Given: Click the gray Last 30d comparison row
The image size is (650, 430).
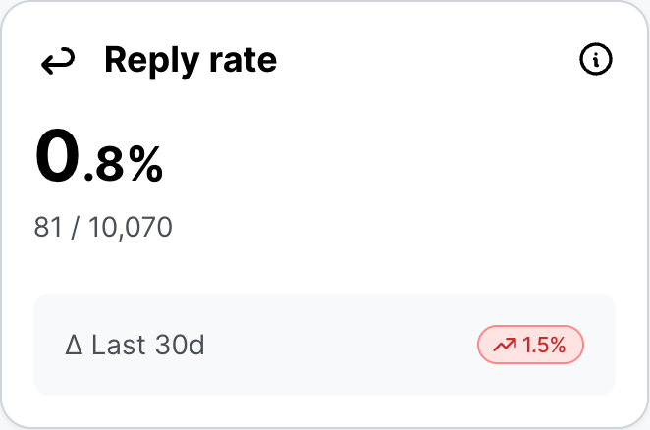Looking at the screenshot, I should tap(324, 345).
